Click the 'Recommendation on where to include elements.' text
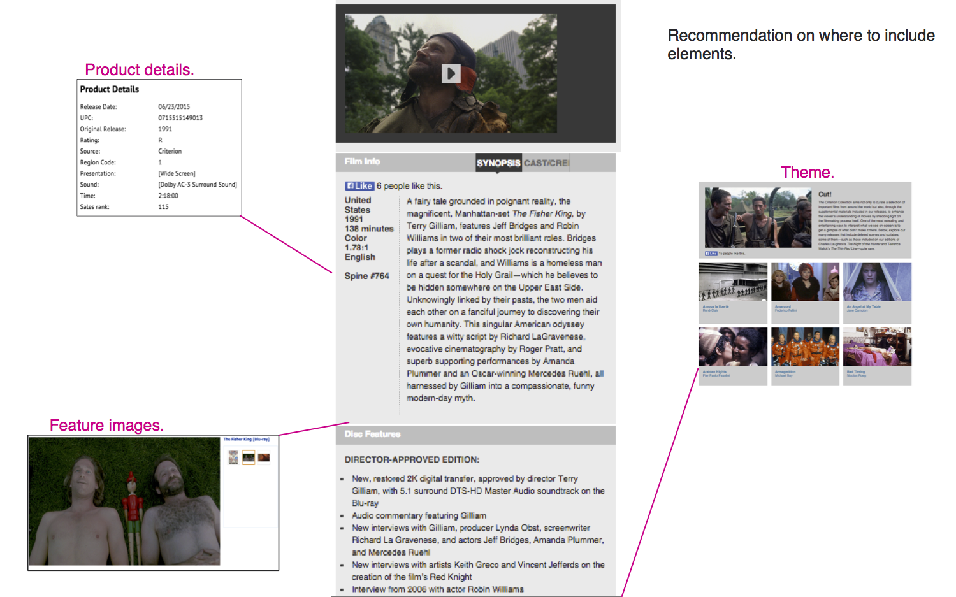This screenshot has height=597, width=956. [x=801, y=45]
